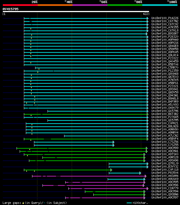Select the UniRef100_Q58H58 label
This screenshot has width=180, height=205.
pos(165,49)
